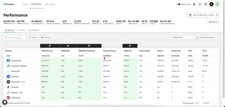
Task: Click info icon beside top Clicks metric
Action: tap(155, 24)
